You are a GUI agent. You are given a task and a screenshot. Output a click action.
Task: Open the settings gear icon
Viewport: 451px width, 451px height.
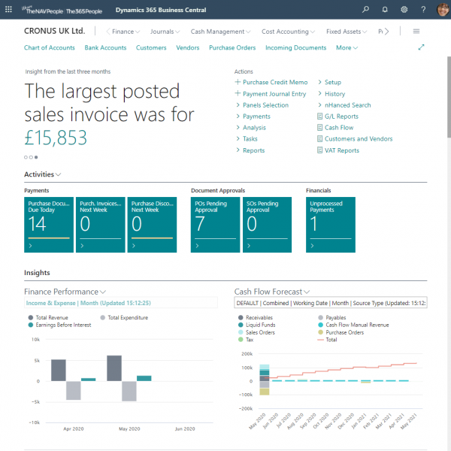(x=404, y=10)
